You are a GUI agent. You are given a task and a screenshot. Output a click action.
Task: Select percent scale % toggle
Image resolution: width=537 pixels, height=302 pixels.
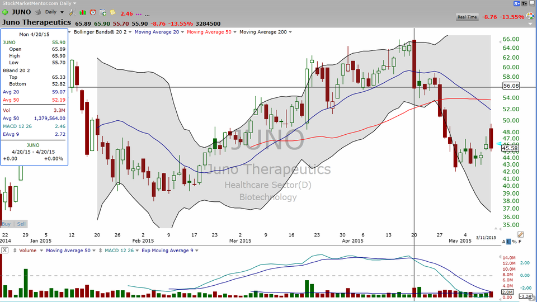click(514, 242)
